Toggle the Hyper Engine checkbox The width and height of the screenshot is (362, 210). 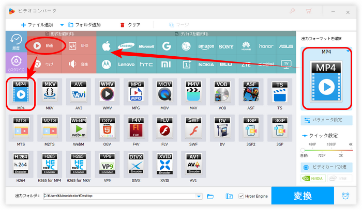(241, 196)
